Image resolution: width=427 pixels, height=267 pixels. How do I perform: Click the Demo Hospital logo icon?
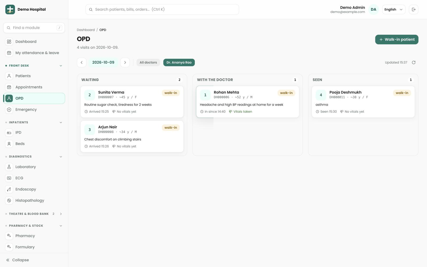[x=10, y=9]
